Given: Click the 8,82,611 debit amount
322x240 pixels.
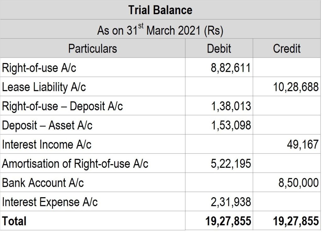Looking at the screenshot, I should click(230, 68).
